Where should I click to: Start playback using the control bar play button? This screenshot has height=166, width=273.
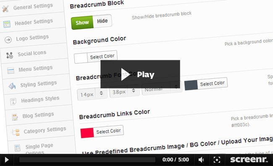click(7, 160)
